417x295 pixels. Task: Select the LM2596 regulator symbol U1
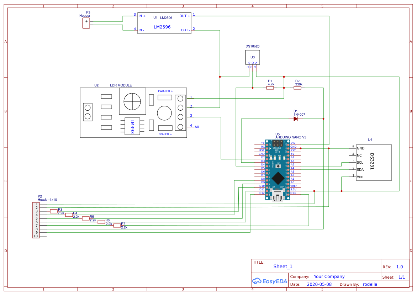click(x=164, y=22)
